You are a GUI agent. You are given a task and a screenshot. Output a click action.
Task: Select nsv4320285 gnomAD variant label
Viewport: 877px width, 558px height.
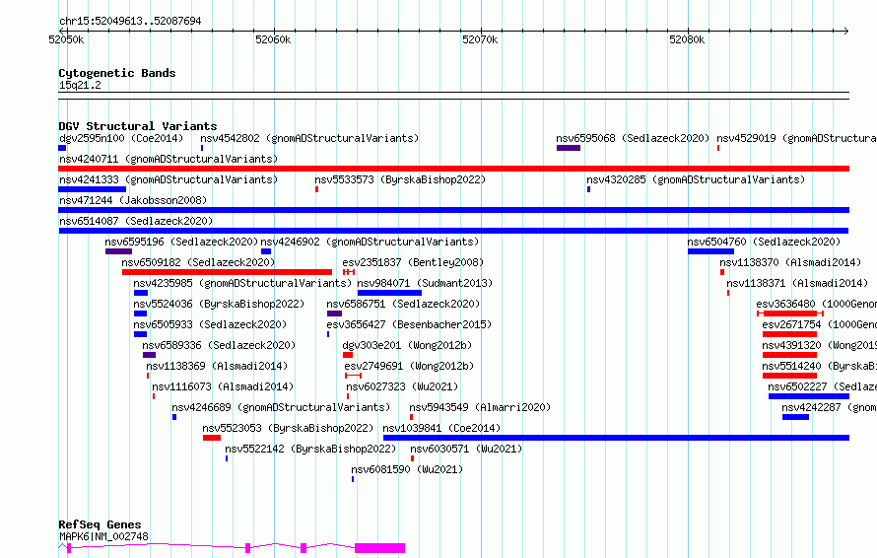click(696, 179)
